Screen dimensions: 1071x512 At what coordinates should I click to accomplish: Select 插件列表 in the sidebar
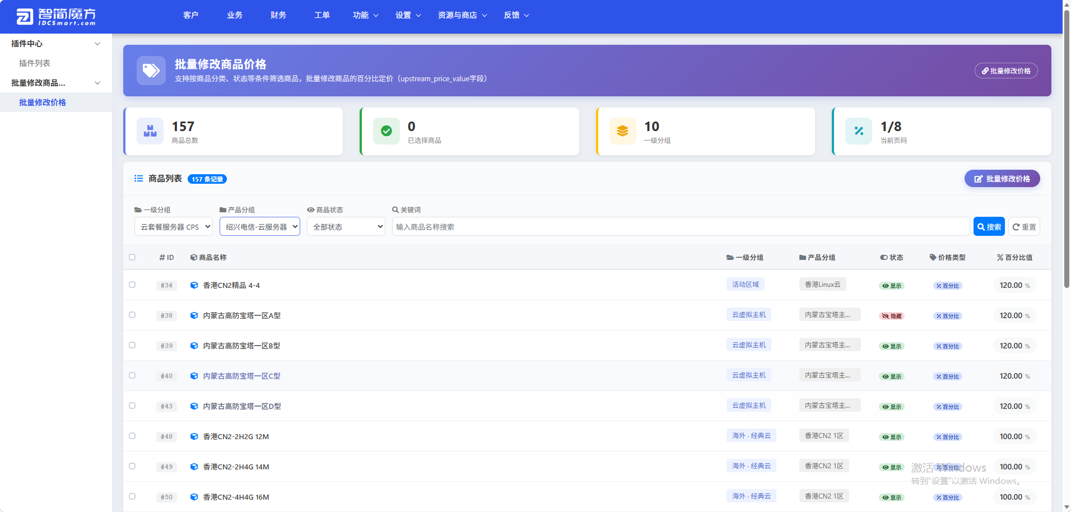click(35, 63)
